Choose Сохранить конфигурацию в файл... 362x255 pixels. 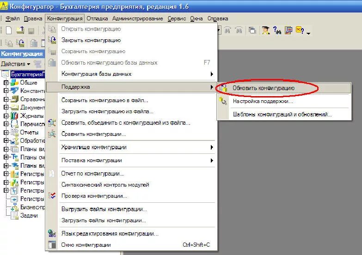(131, 100)
